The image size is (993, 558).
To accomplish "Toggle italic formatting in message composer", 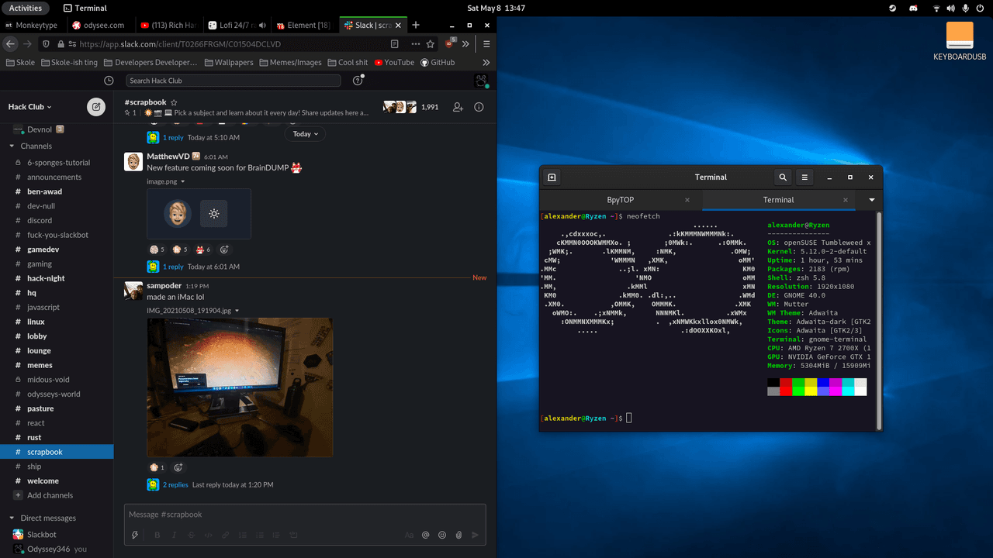I will coord(175,535).
